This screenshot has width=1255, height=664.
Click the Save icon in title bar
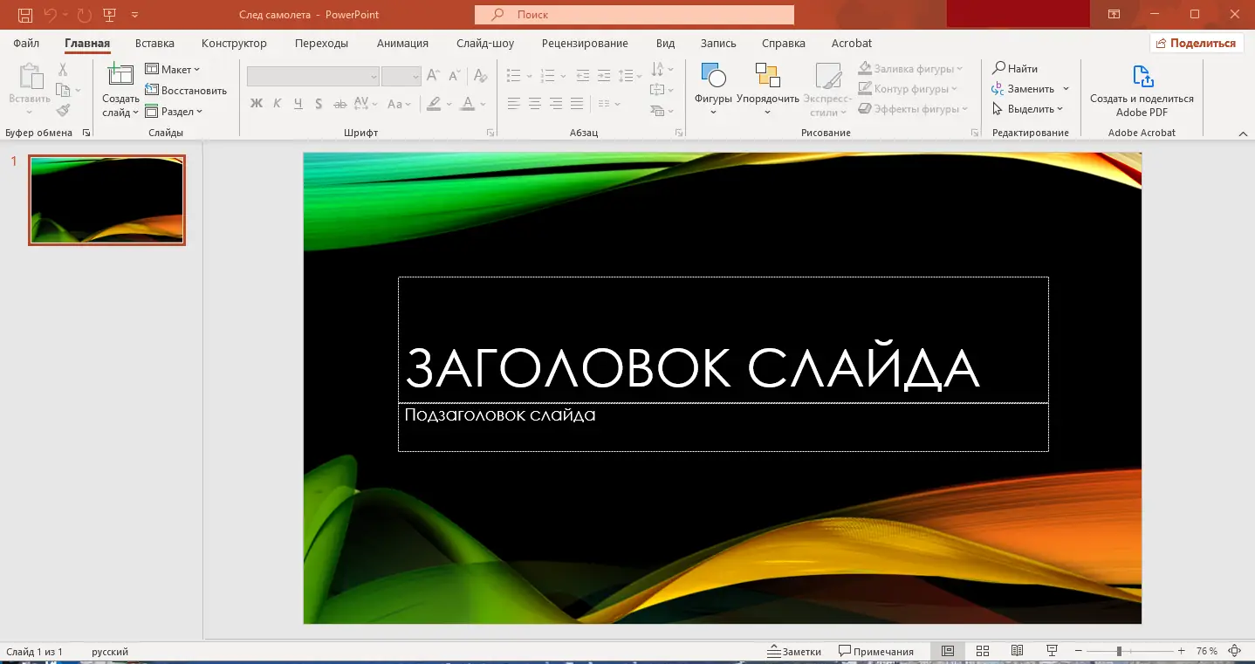pyautogui.click(x=25, y=15)
